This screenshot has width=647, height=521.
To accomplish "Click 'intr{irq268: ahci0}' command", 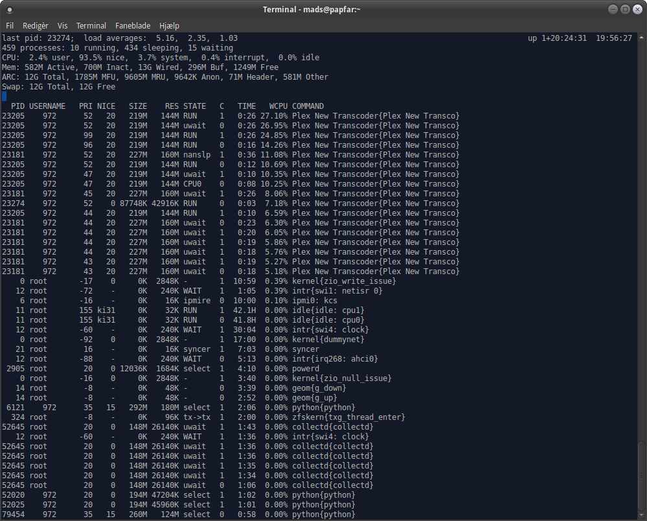I will click(x=335, y=359).
